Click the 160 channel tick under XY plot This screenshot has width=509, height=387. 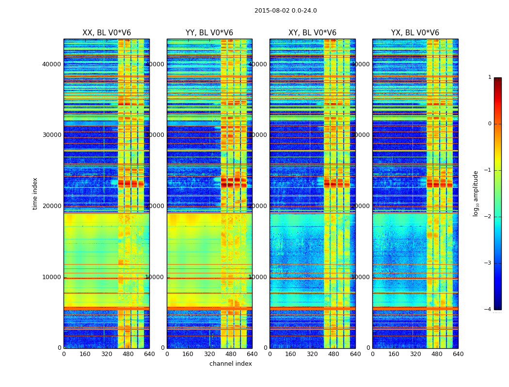[x=290, y=354]
